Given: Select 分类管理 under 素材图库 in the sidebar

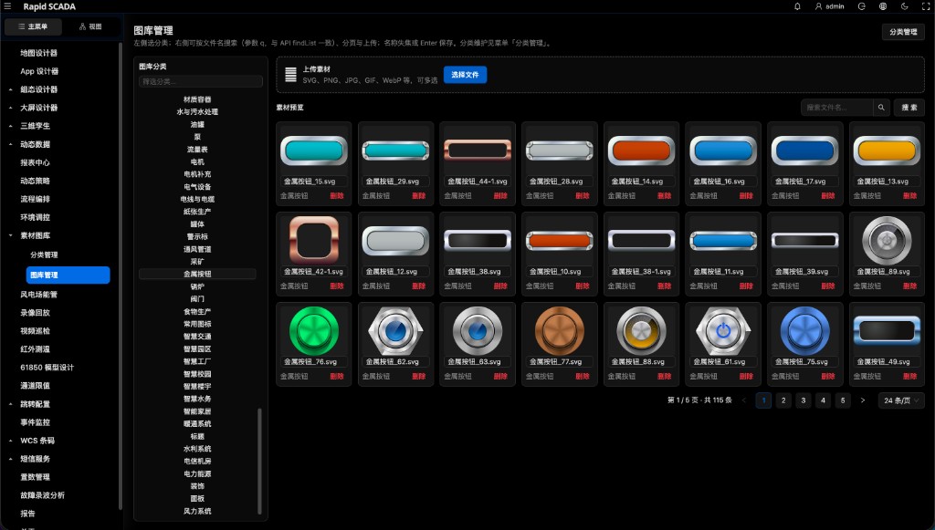Looking at the screenshot, I should click(x=44, y=255).
